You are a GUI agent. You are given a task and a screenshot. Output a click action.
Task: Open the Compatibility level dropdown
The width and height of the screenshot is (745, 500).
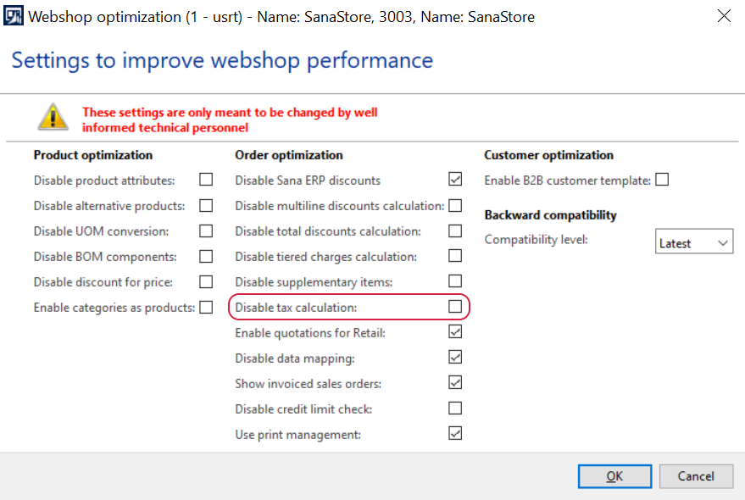pyautogui.click(x=693, y=242)
